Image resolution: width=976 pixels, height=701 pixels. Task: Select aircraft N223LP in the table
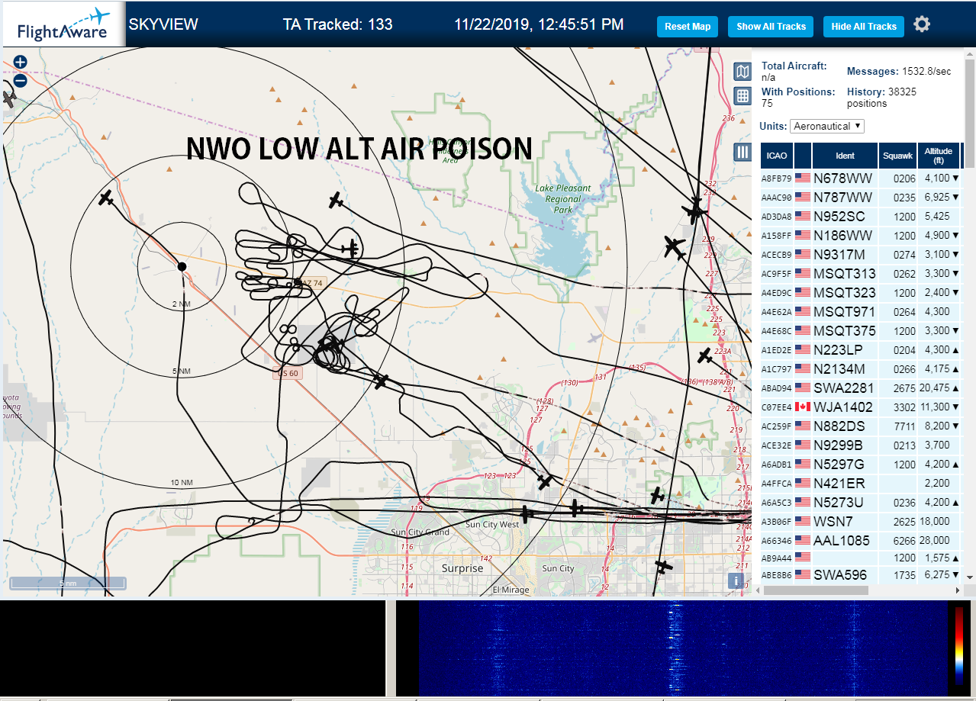pos(860,350)
